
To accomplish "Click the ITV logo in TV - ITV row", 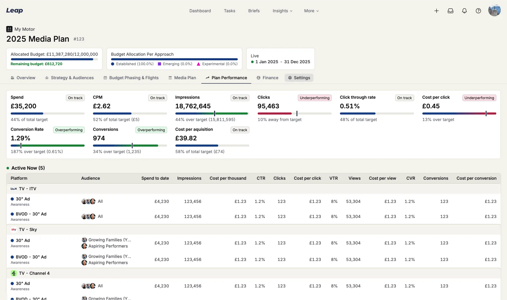I will pyautogui.click(x=14, y=189).
